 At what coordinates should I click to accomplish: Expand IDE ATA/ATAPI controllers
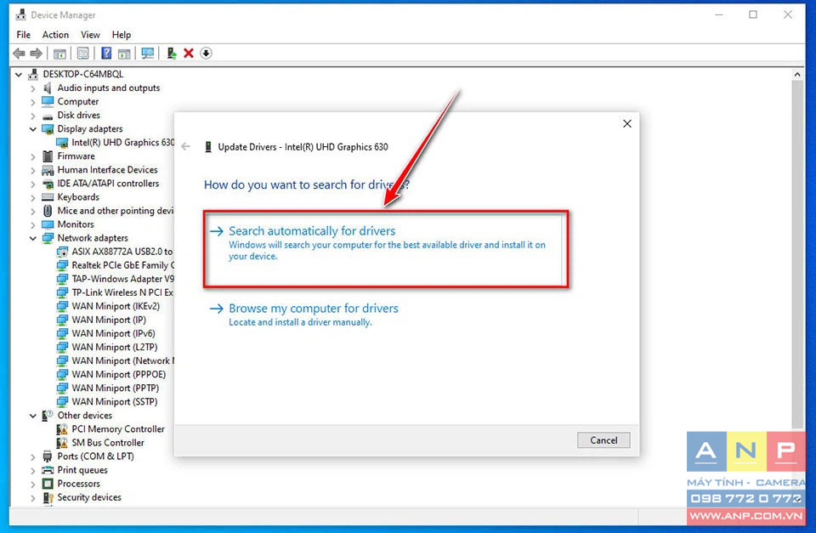(x=33, y=184)
